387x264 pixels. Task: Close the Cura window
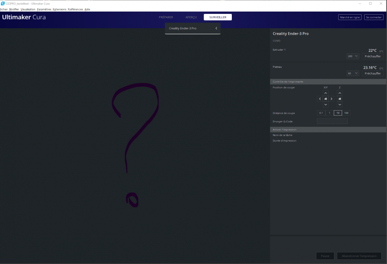pos(381,3)
